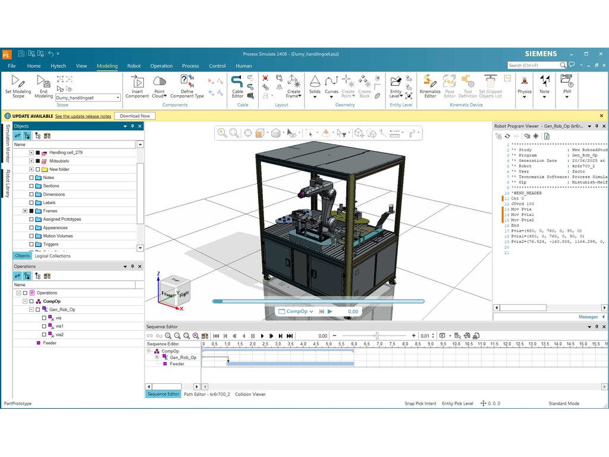
Task: Toggle display checkbox for Triggers
Action: pos(32,245)
